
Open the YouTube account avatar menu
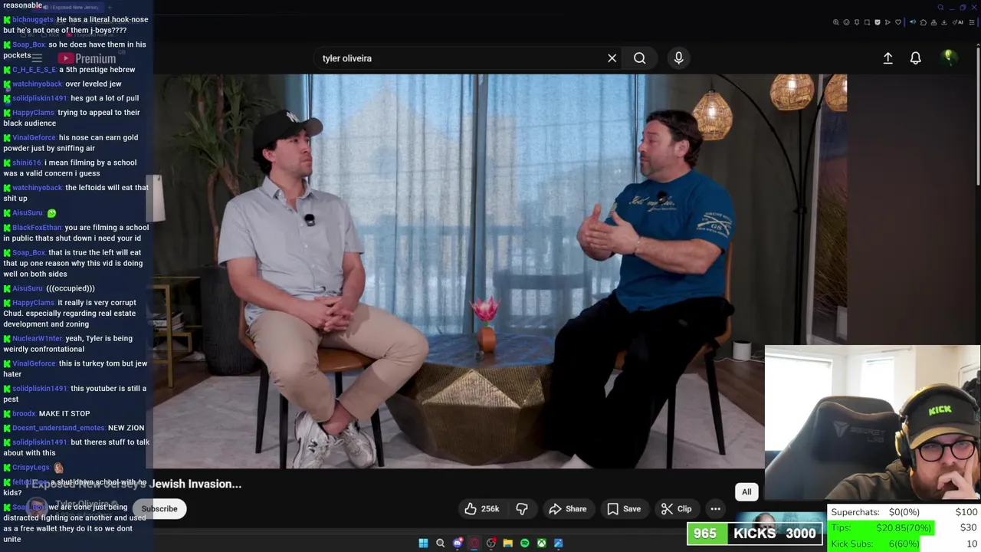coord(948,58)
